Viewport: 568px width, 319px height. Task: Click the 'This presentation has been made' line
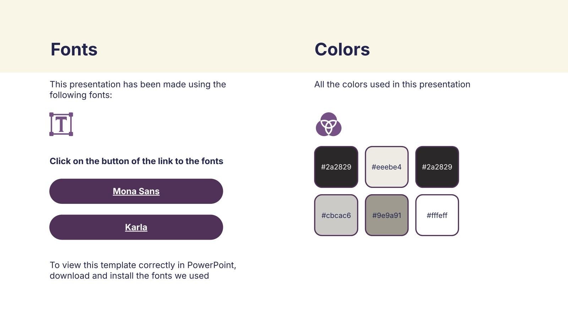[138, 84]
